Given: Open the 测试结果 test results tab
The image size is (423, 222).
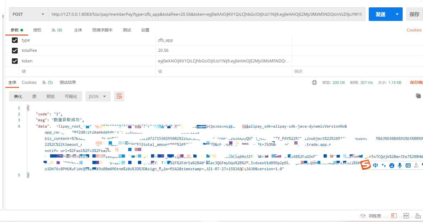Looking at the screenshot, I should click(x=68, y=83).
